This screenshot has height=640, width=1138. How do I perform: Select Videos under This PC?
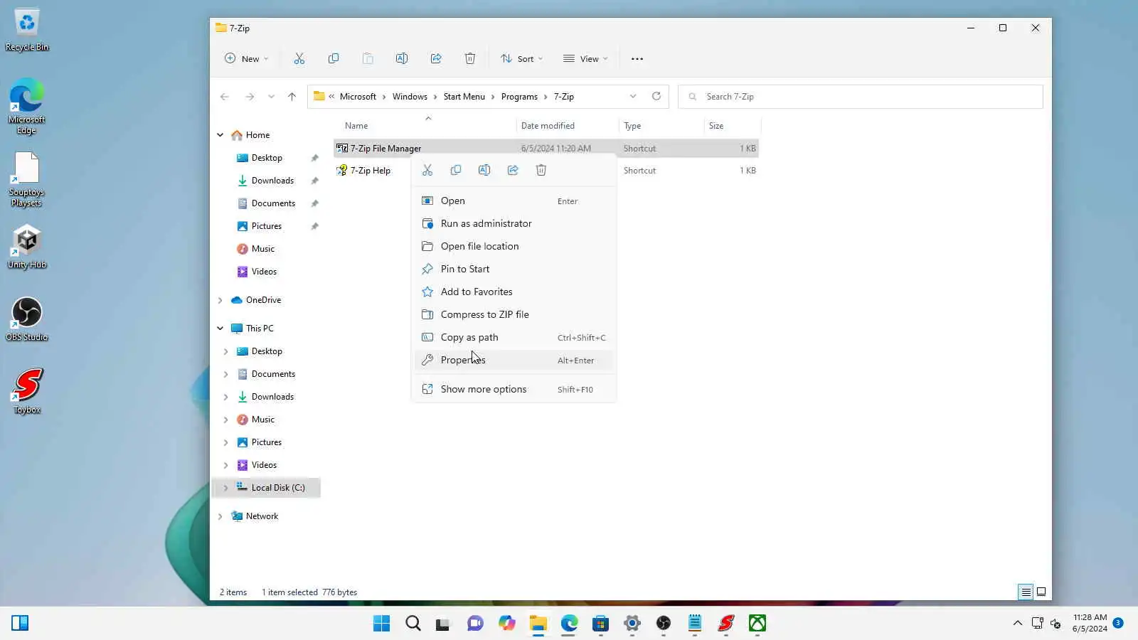(x=264, y=465)
